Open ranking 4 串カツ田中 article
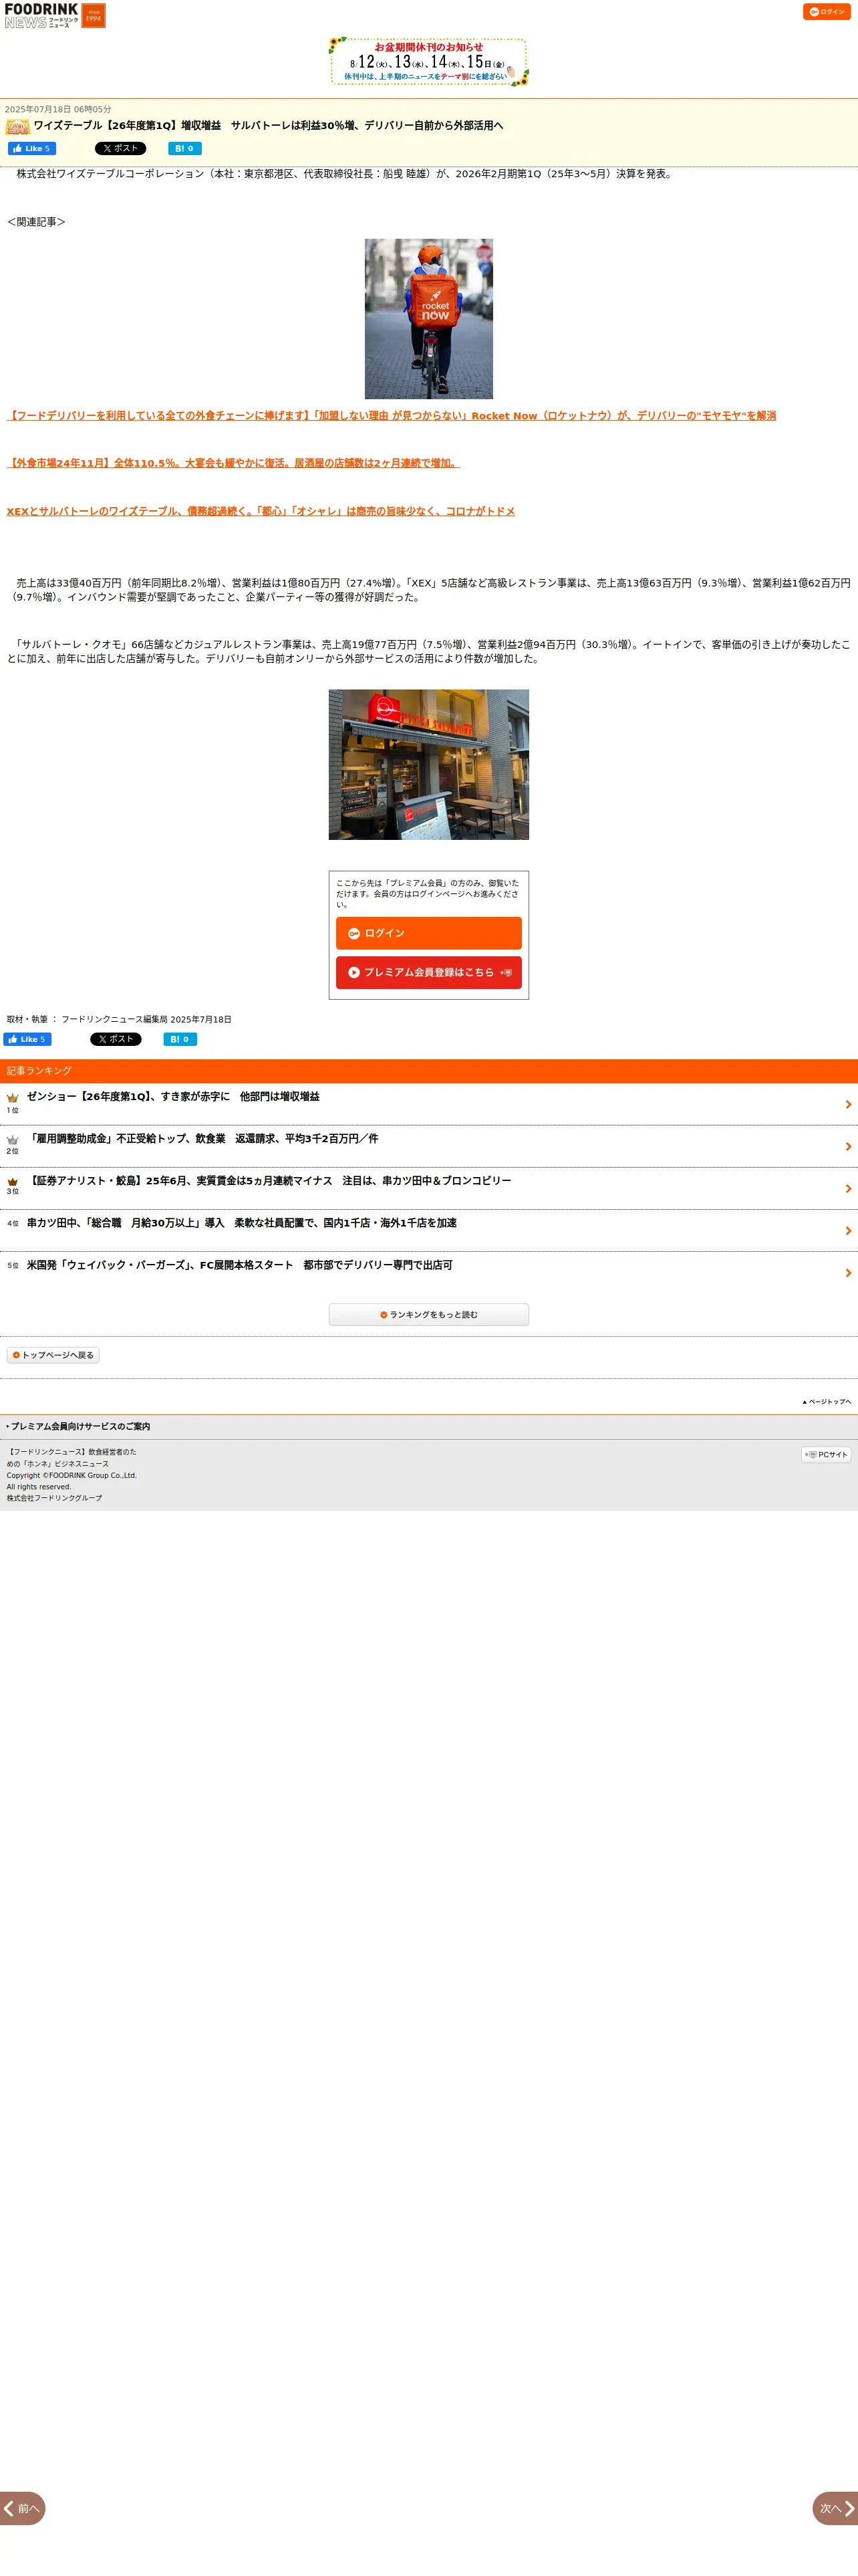The image size is (858, 2576). 242,1223
